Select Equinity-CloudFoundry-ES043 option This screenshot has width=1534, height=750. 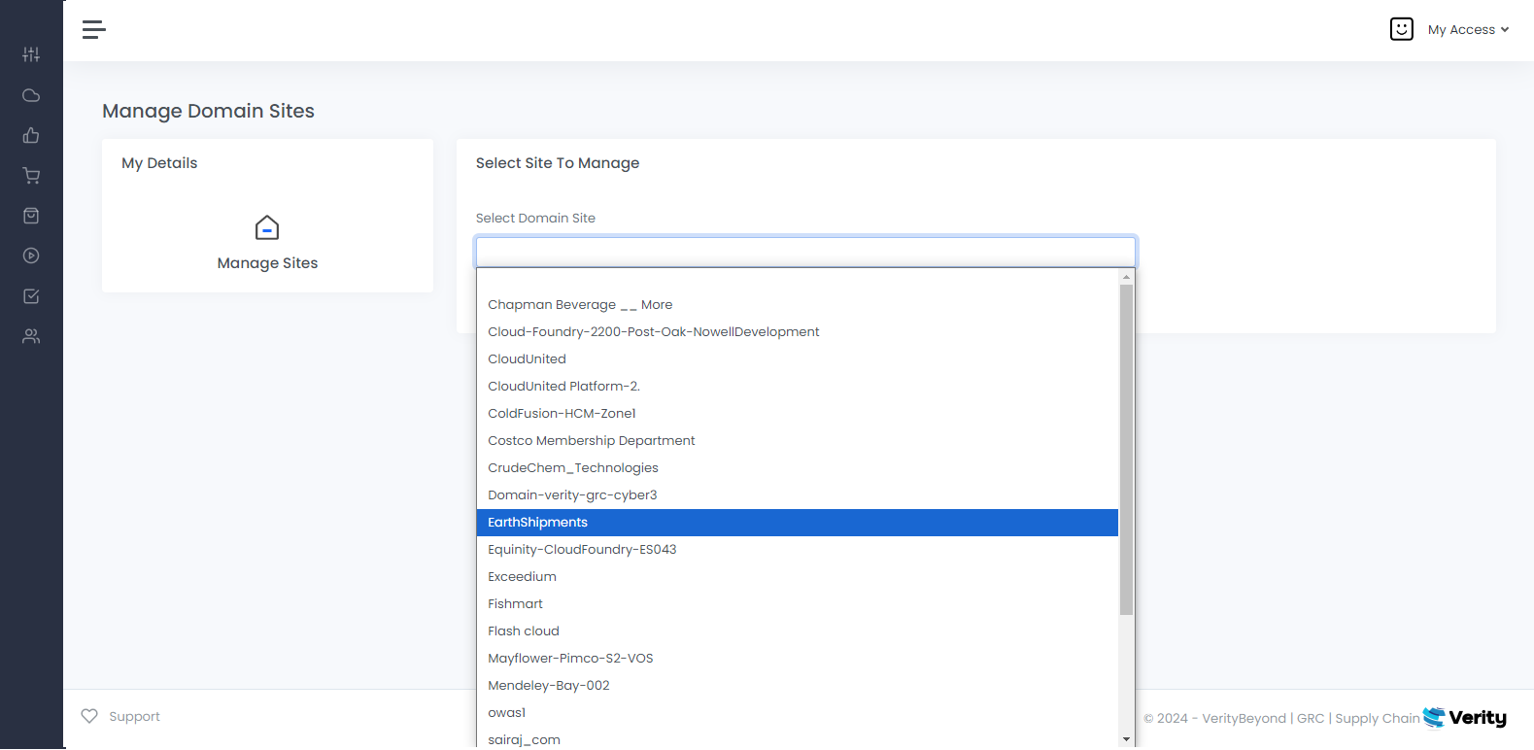click(x=798, y=550)
